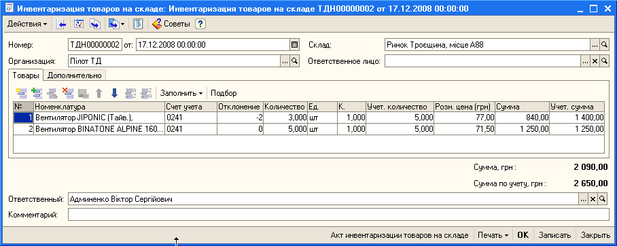Click the sort descending Z-A icon
The image size is (617, 246).
(x=146, y=93)
